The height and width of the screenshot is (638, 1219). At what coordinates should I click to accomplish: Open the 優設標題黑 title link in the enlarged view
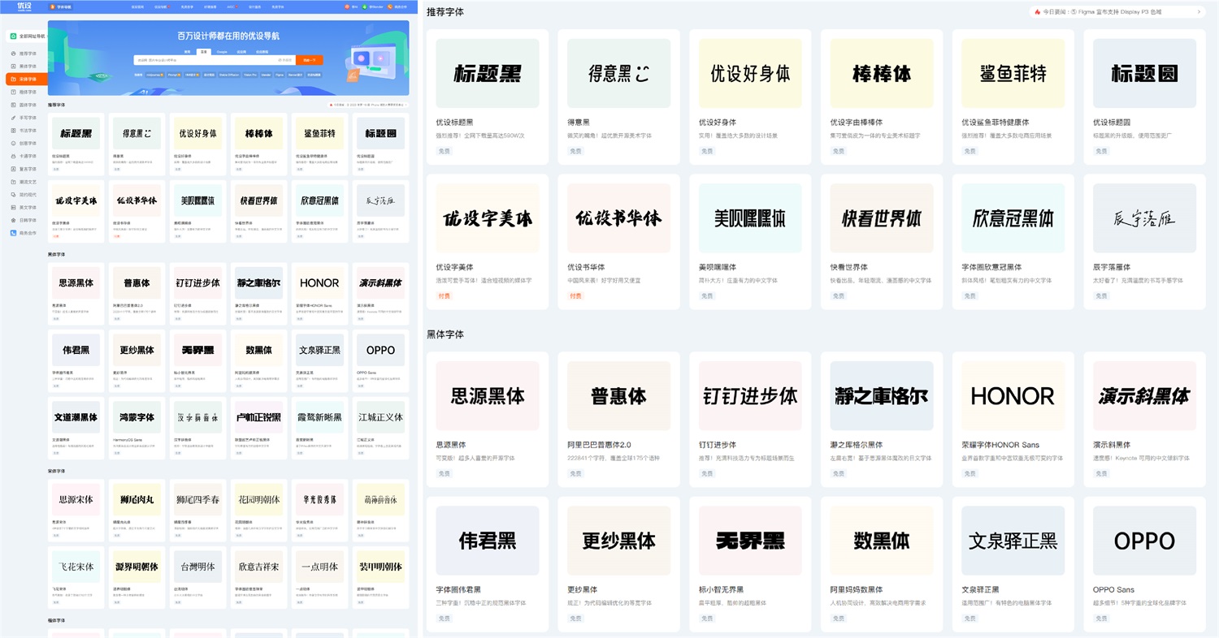point(454,123)
